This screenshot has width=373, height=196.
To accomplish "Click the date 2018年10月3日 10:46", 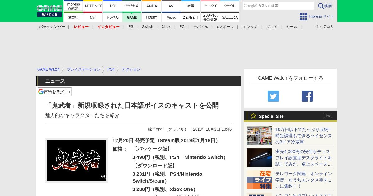I will point(212,129).
